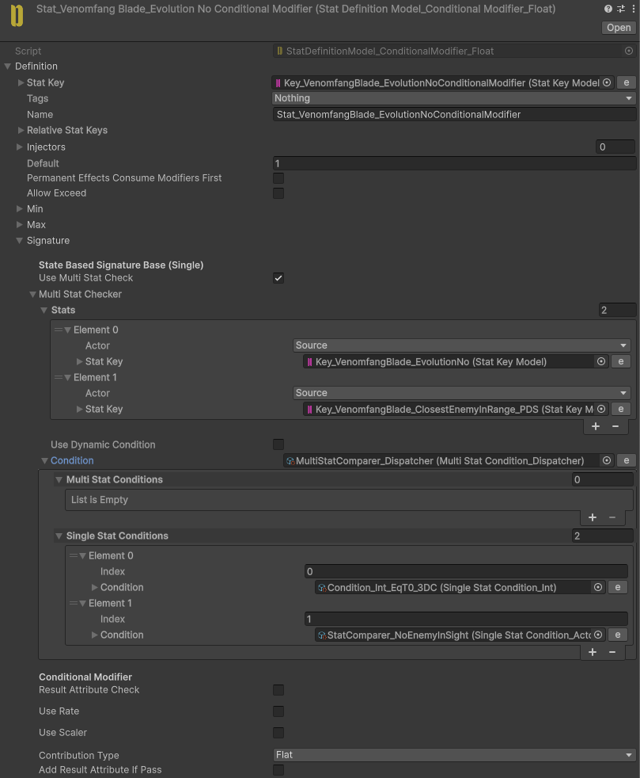Click object picker for Key_VenomfangBlade_EvolutionNo
The width and height of the screenshot is (640, 778).
tap(601, 362)
